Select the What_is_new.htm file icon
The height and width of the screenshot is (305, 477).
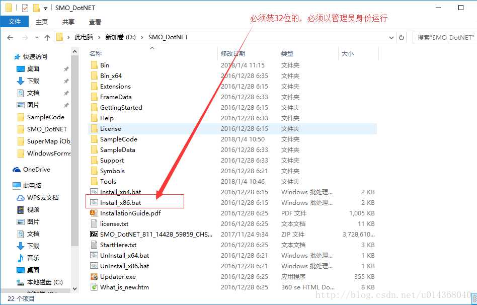(x=94, y=287)
